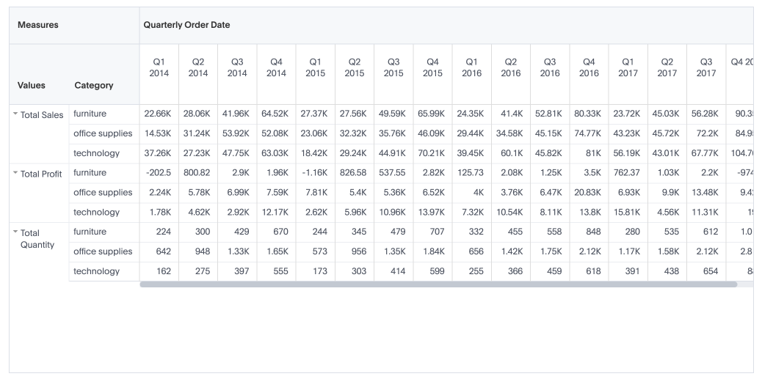Select technology row under Total Quantity
Screen dimensions: 762x379
pyautogui.click(x=96, y=271)
